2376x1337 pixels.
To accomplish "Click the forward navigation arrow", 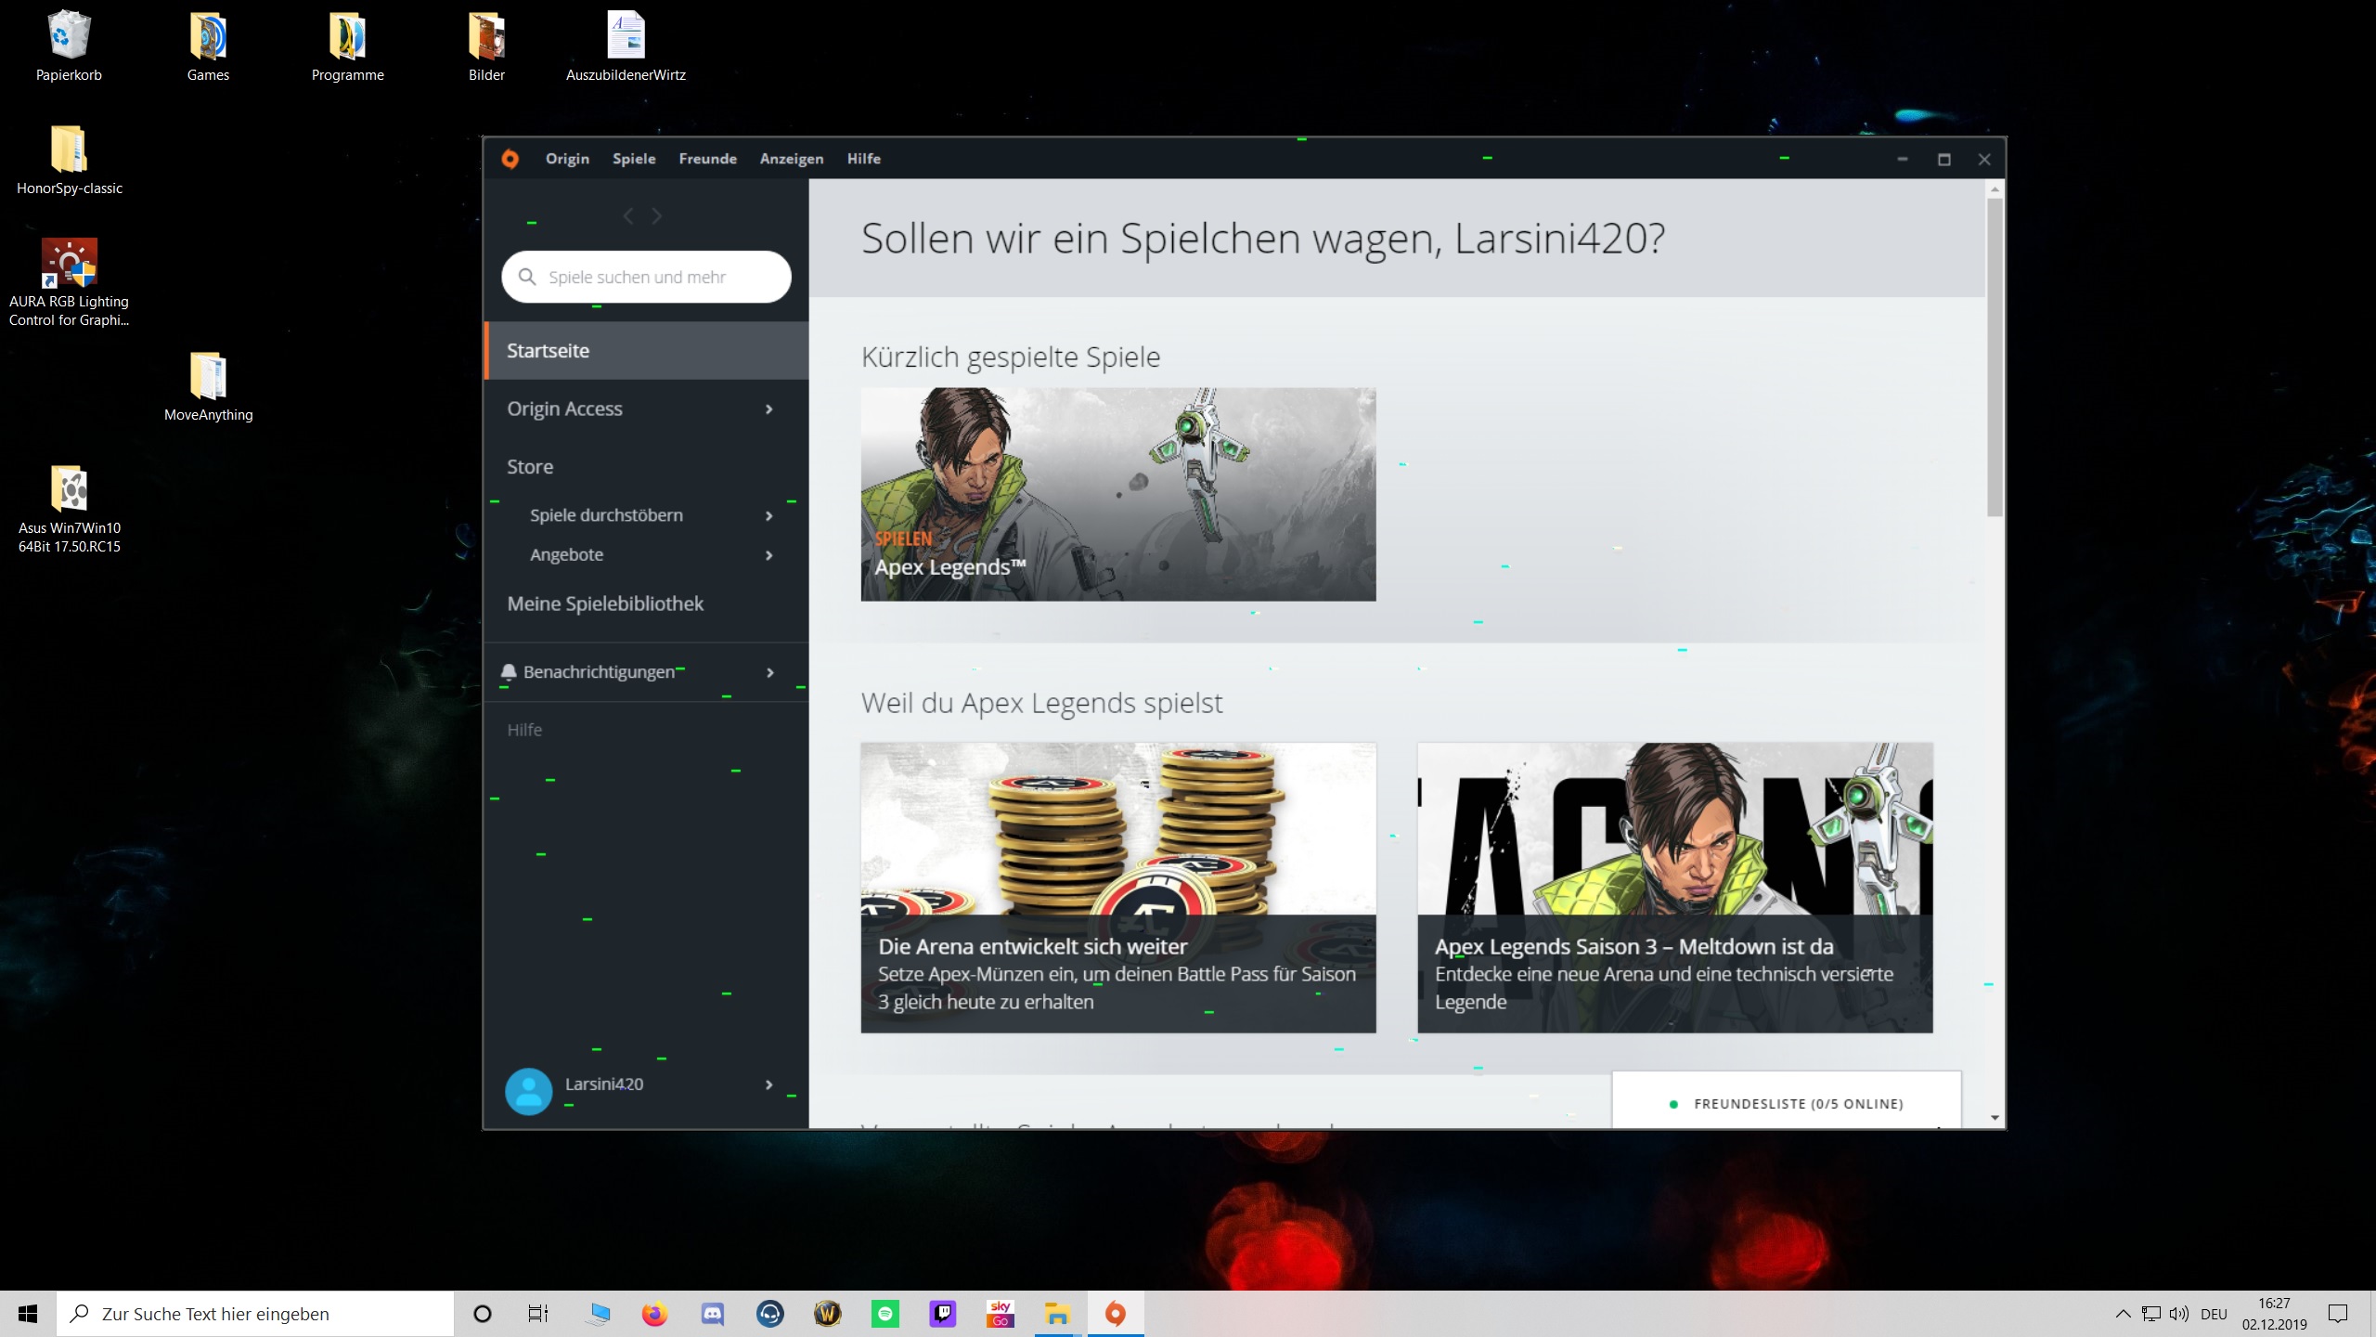I will [657, 216].
